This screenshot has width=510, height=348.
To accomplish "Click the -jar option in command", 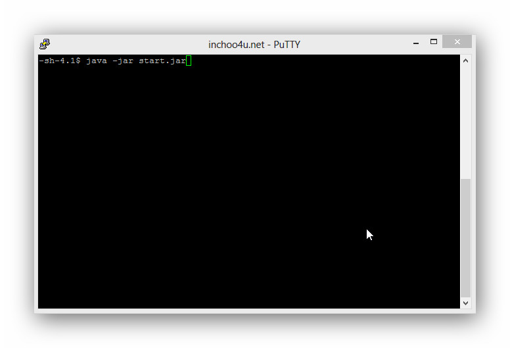I will click(x=123, y=61).
